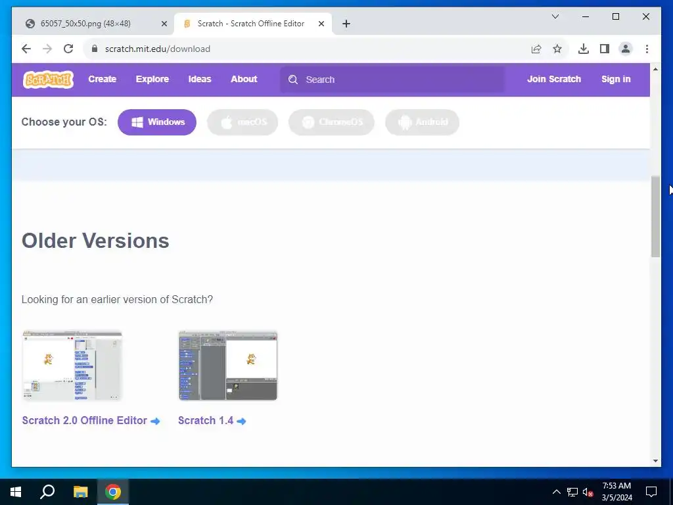This screenshot has height=505, width=673.
Task: Open the Chrome downloads icon
Action: click(x=584, y=49)
